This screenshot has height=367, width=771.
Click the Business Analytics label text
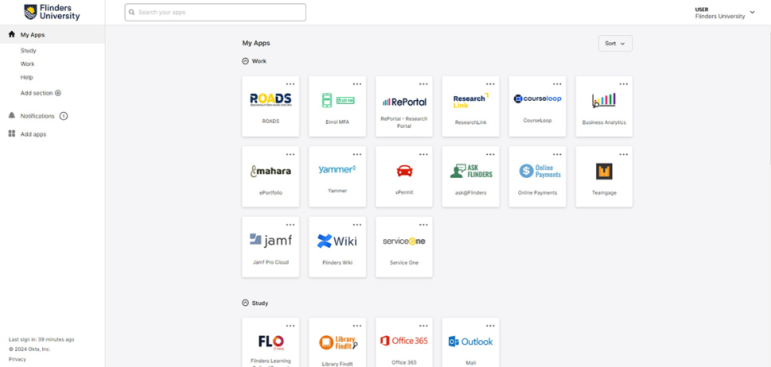[604, 122]
